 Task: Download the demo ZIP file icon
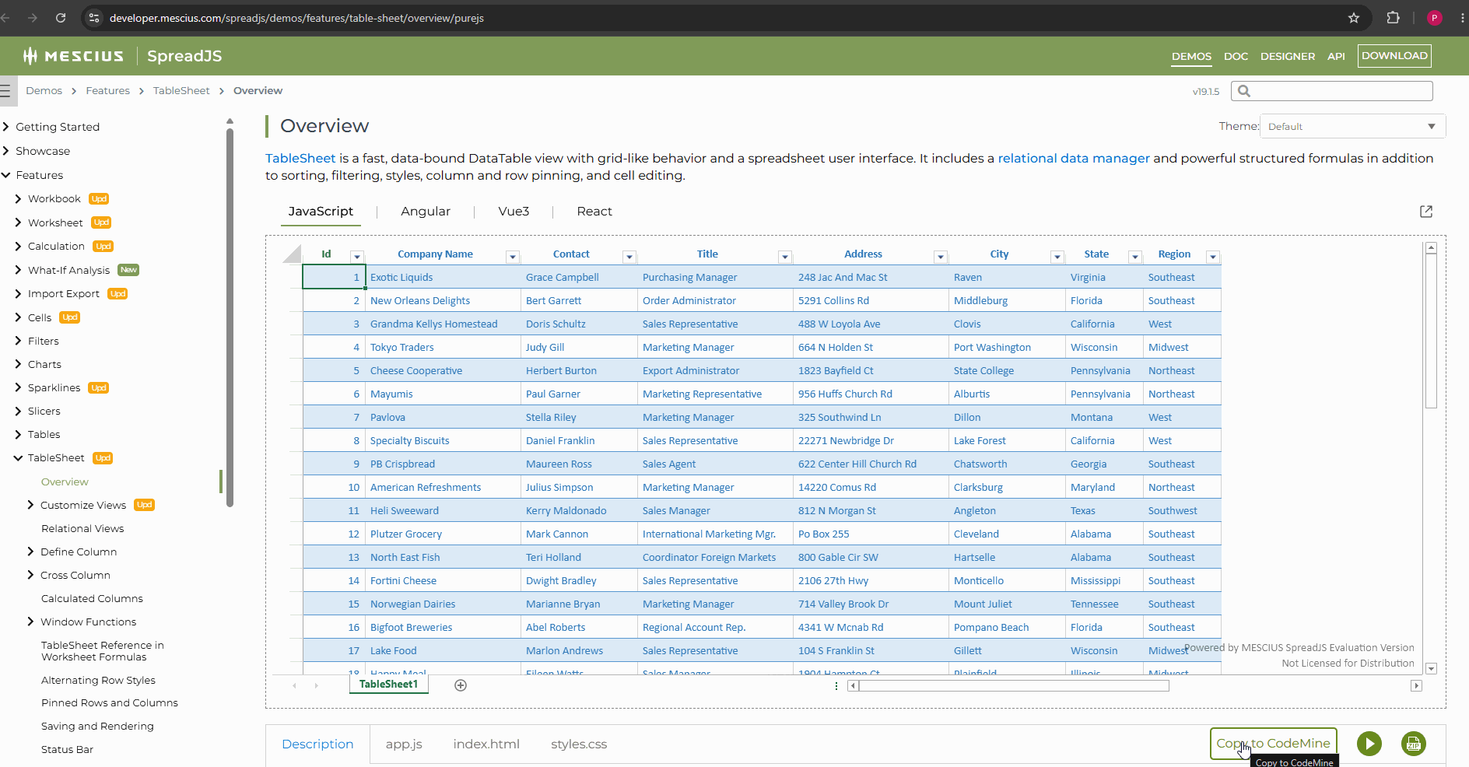pos(1414,744)
